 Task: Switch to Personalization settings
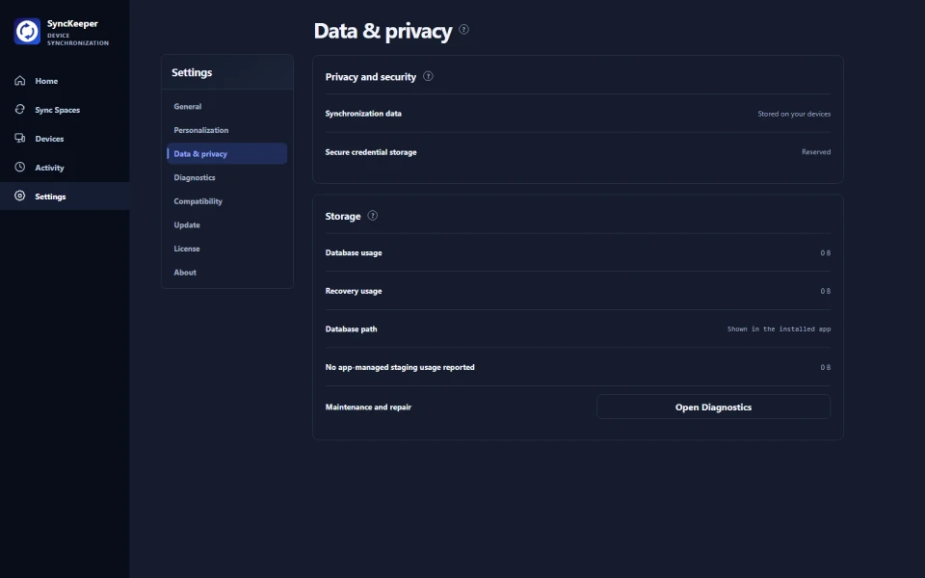pyautogui.click(x=227, y=130)
